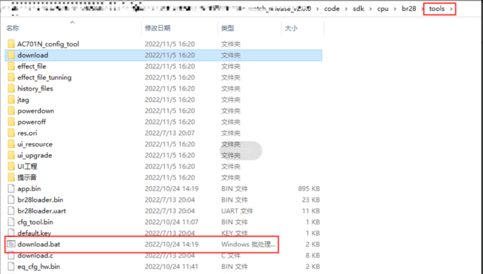Select the folder name history_files
The height and width of the screenshot is (274, 483).
pyautogui.click(x=35, y=88)
